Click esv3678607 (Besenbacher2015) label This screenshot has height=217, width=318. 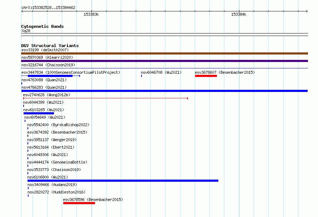click(225, 72)
